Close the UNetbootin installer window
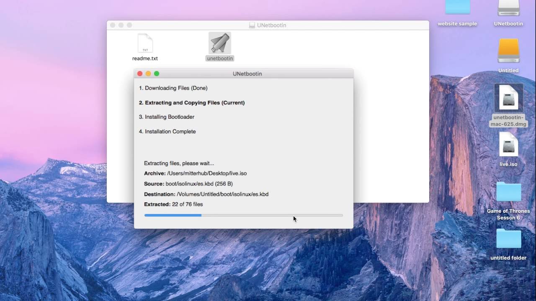Image resolution: width=536 pixels, height=301 pixels. (140, 74)
